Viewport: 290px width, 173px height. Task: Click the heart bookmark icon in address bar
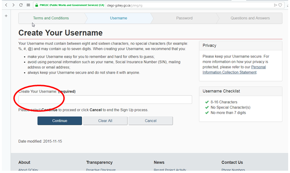[280, 5]
